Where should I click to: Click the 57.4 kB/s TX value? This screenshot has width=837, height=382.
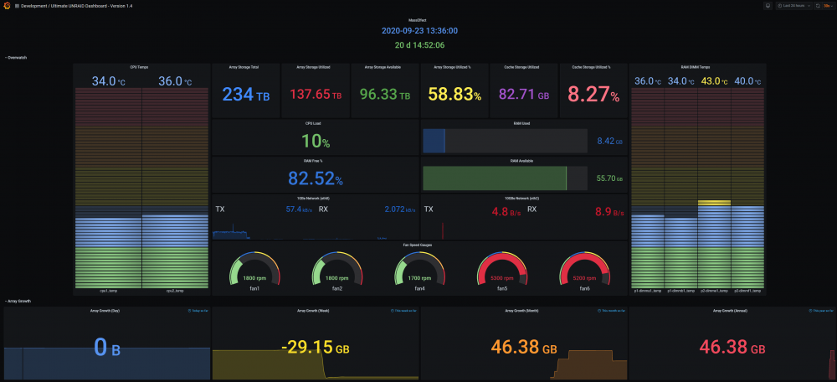coord(300,209)
